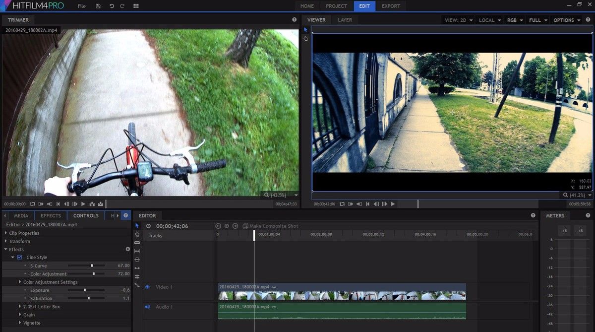Select the Viewer pointer selection tool
595x332 pixels.
coord(306,30)
